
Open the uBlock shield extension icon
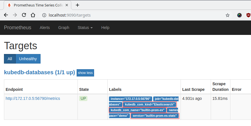tap(248, 15)
